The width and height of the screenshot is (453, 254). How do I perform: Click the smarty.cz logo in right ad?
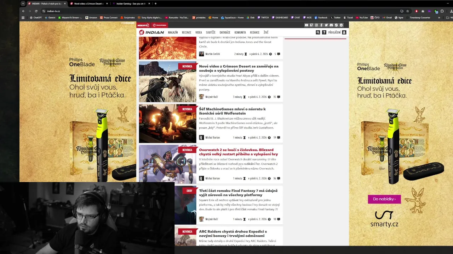[x=384, y=219]
